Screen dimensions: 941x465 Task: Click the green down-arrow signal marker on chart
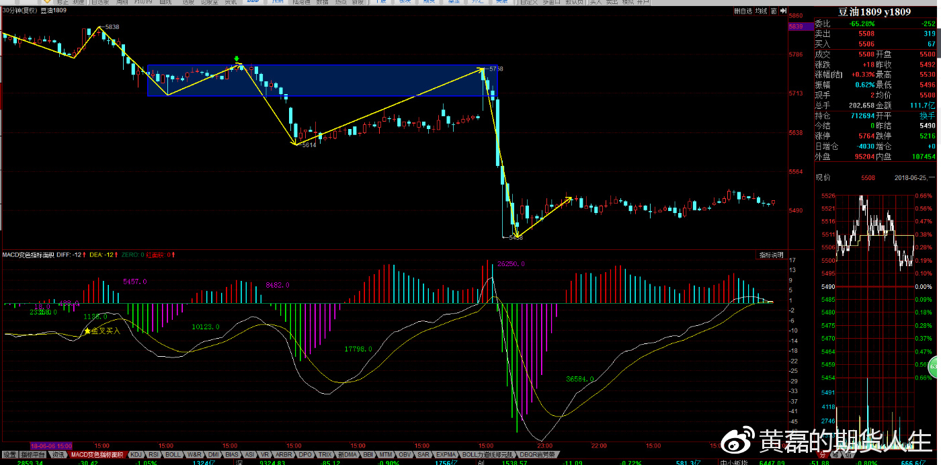237,59
